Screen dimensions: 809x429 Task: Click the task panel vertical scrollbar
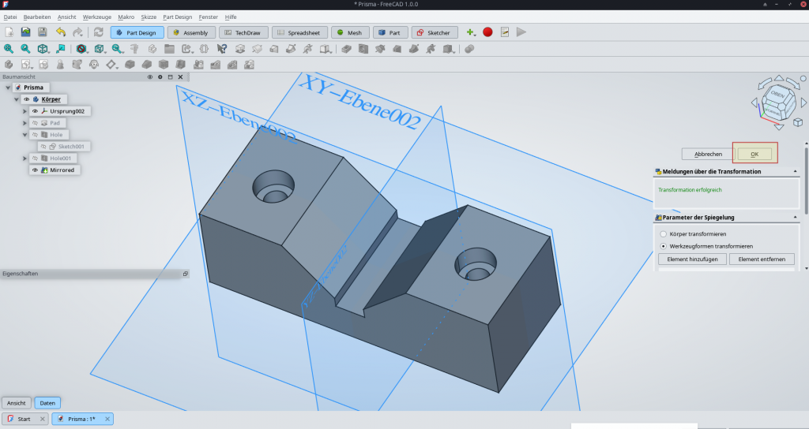tap(806, 181)
